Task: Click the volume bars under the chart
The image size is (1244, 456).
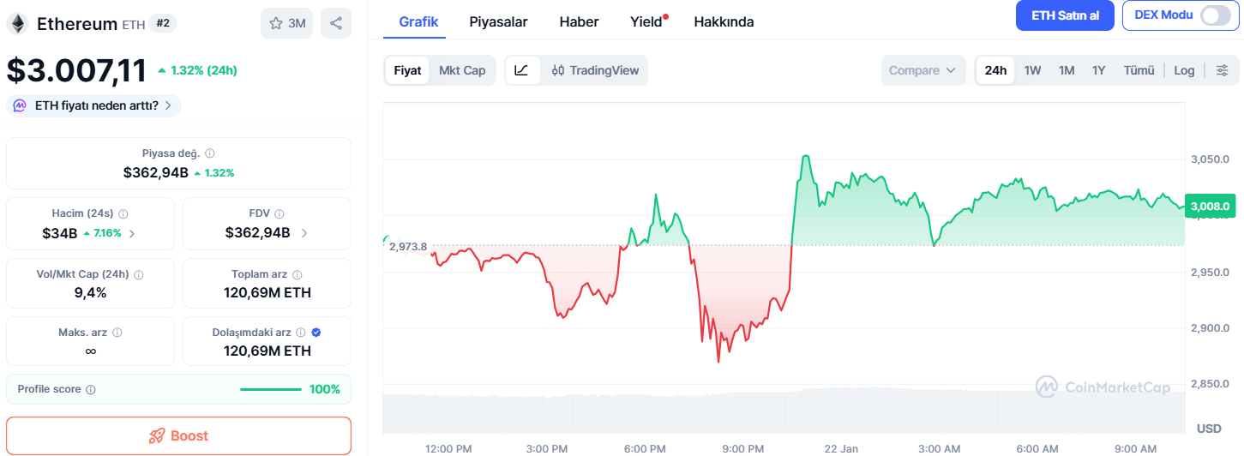Action: 784,412
